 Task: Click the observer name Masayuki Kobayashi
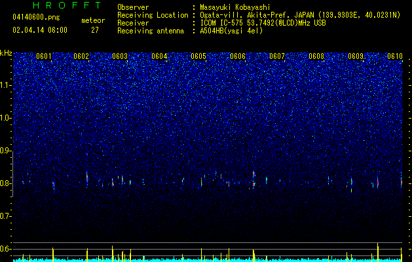235,7
